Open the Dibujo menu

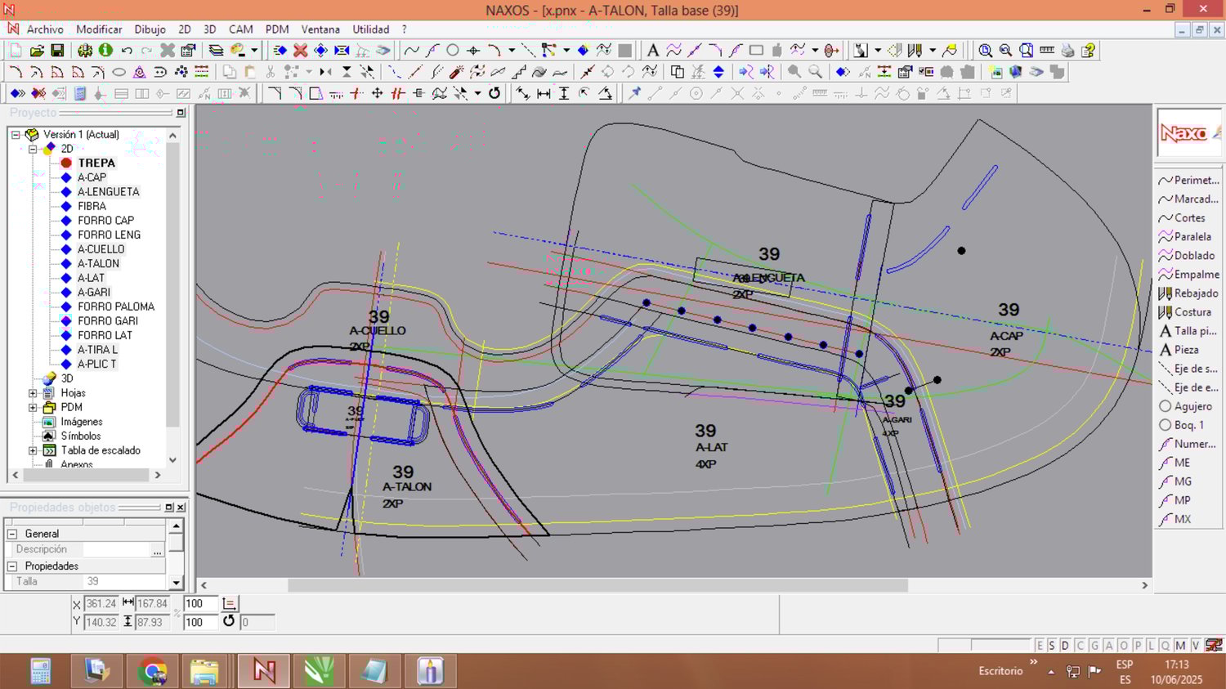pos(150,29)
